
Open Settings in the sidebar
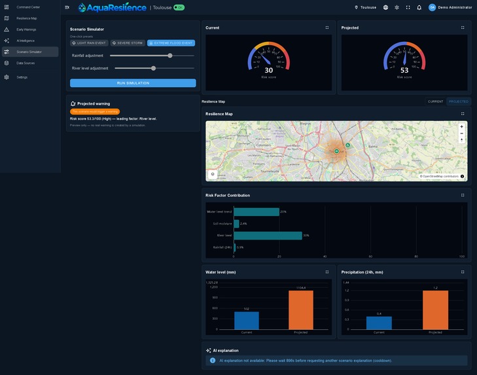[x=30, y=77]
